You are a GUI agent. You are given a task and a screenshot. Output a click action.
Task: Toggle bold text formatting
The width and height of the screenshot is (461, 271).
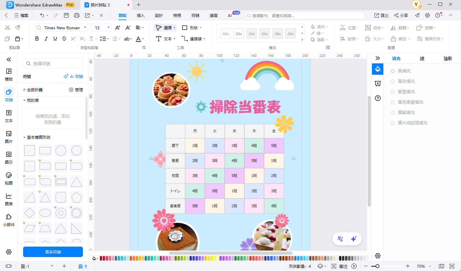click(37, 38)
